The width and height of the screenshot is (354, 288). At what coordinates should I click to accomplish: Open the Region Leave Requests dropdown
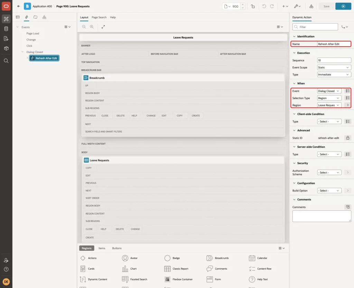pos(329,105)
